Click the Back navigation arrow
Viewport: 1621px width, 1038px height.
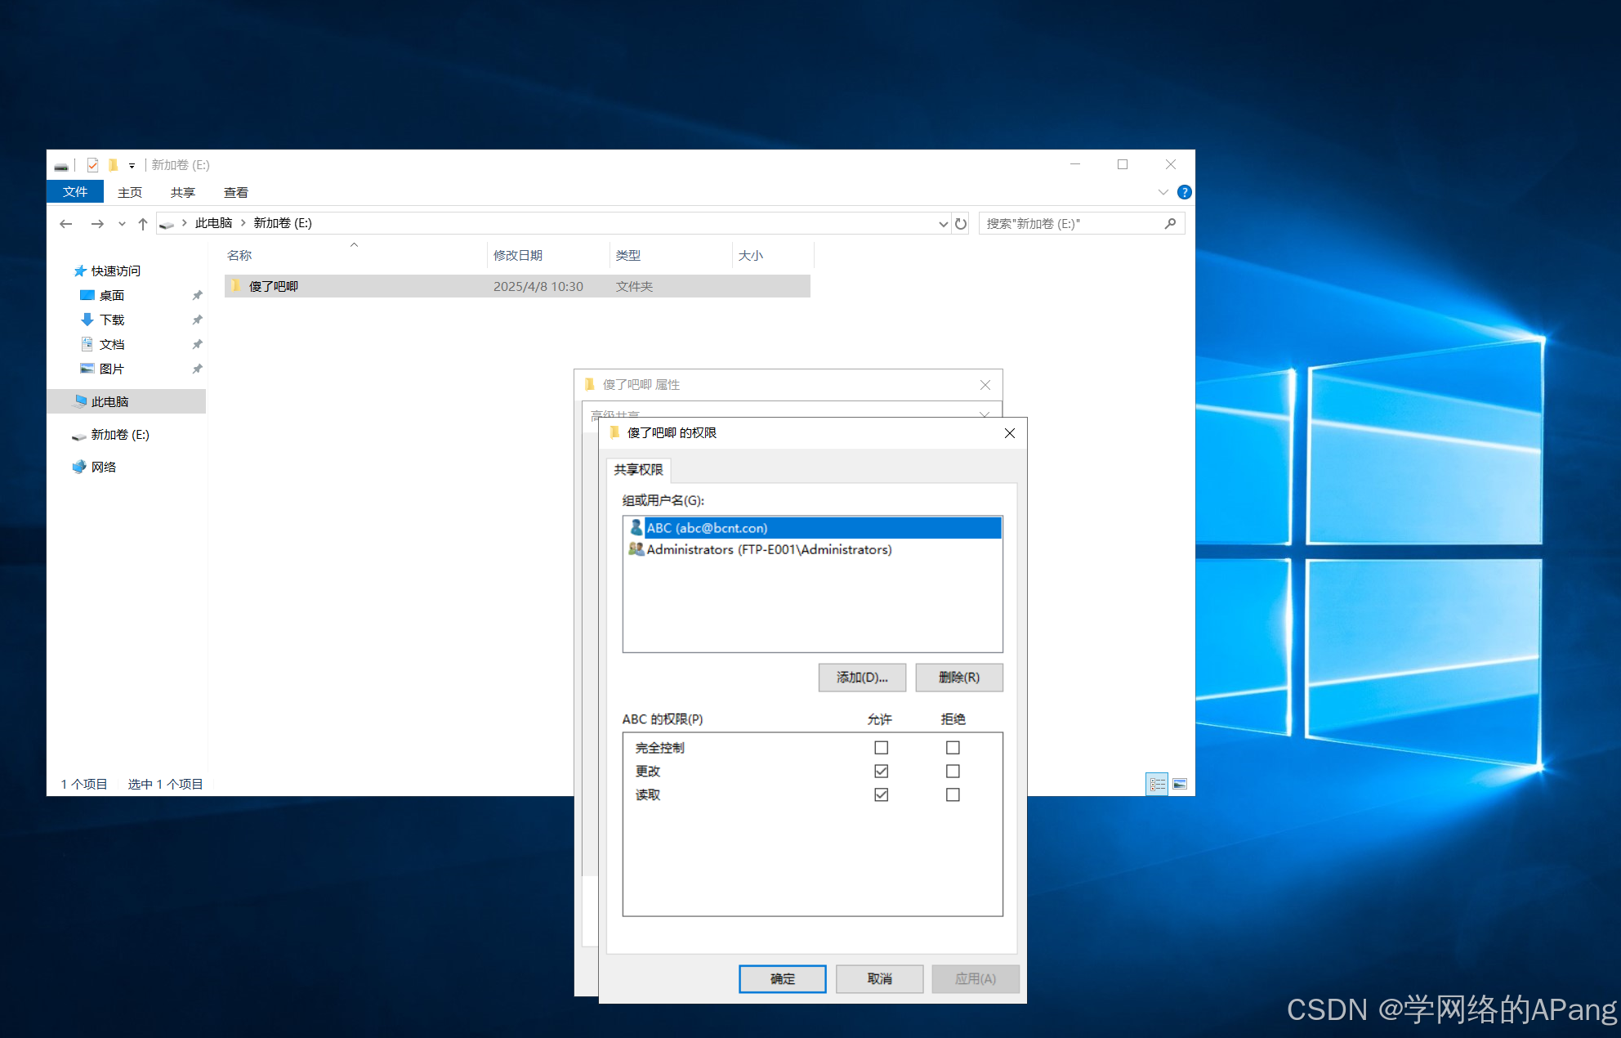click(x=66, y=224)
